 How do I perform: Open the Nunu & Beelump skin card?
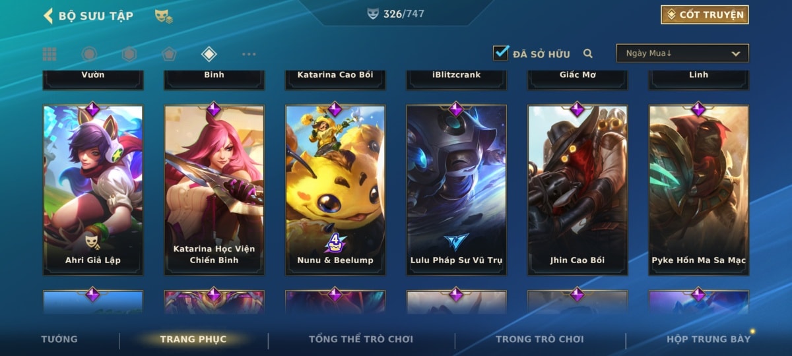pos(335,189)
